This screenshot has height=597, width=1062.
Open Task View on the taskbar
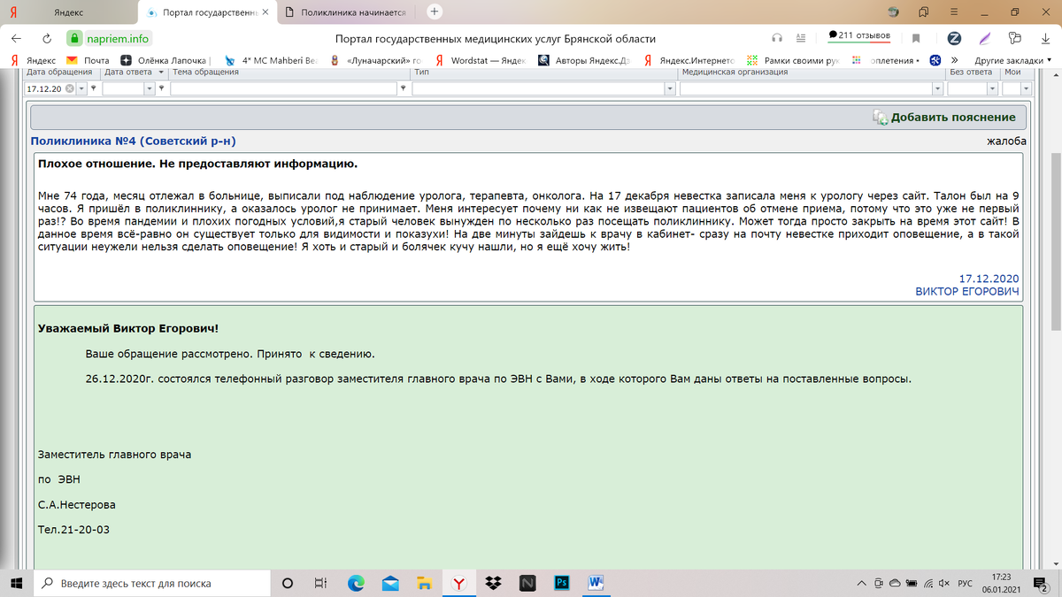[321, 583]
